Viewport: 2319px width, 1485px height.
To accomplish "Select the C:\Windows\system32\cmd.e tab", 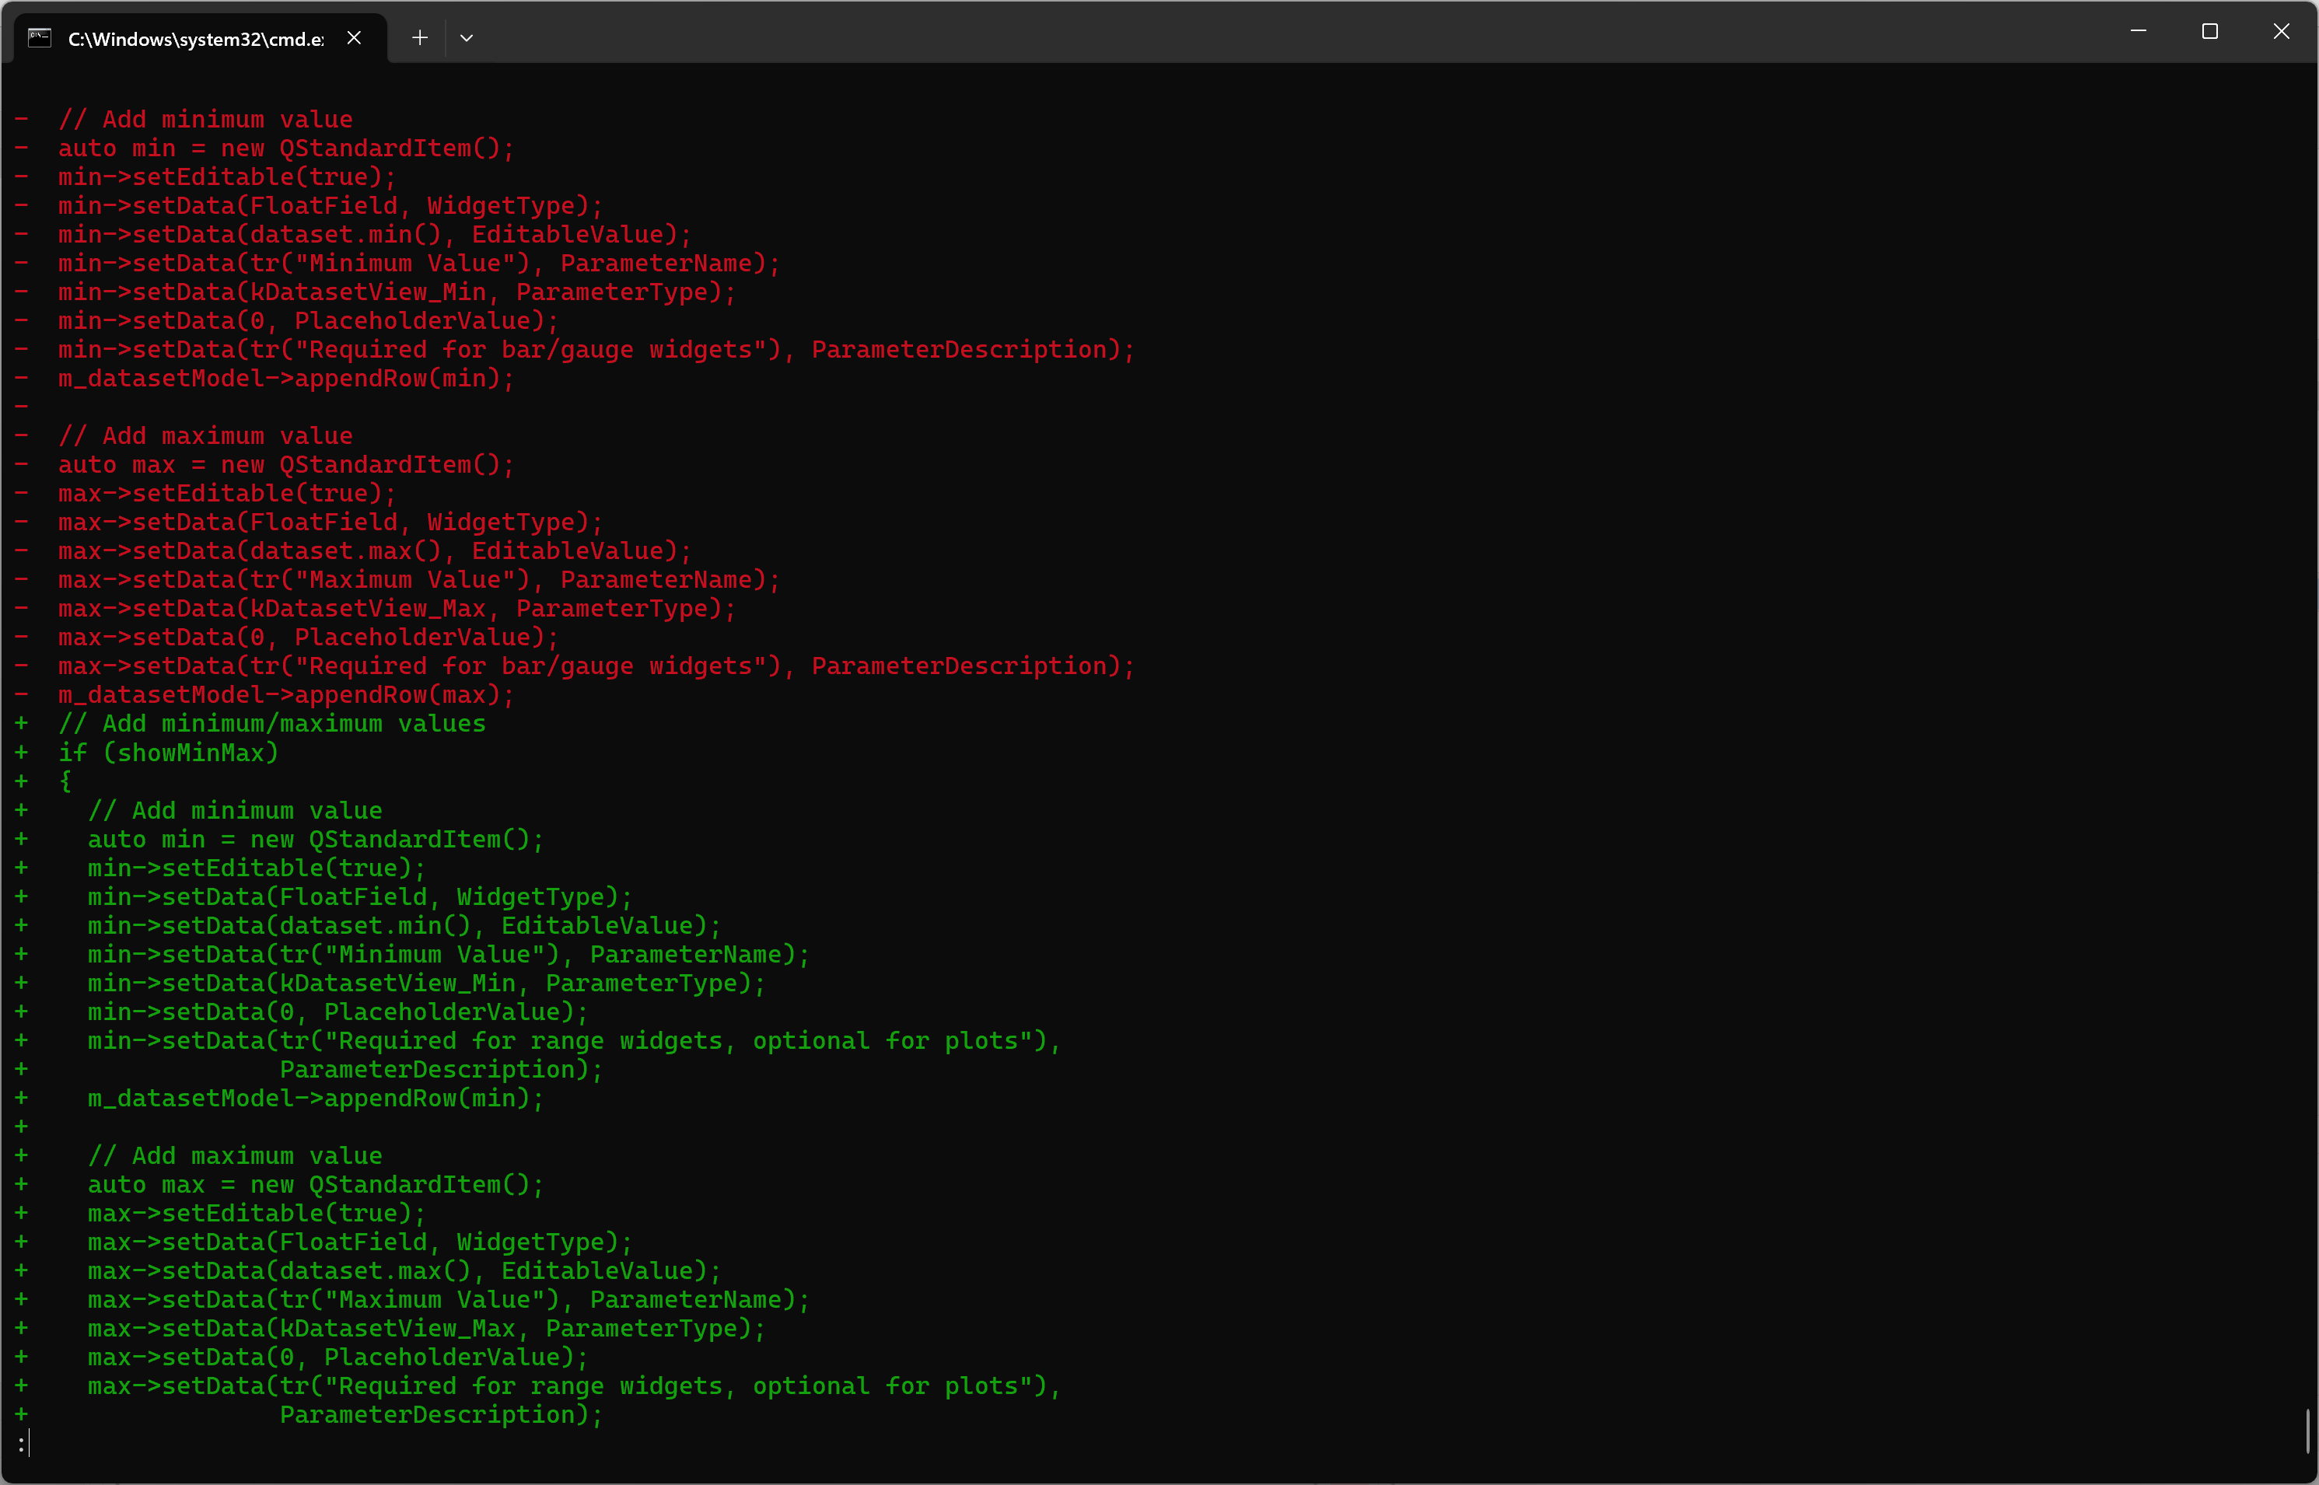I will point(193,40).
